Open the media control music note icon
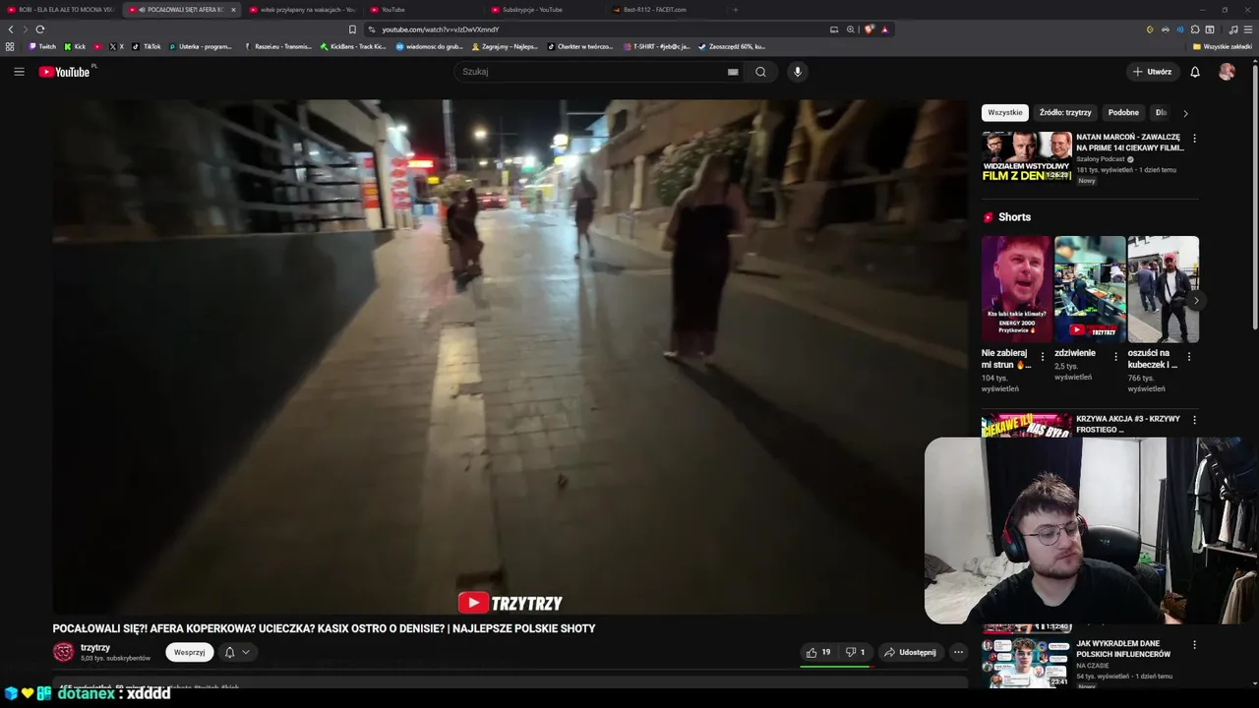This screenshot has width=1259, height=708. pyautogui.click(x=1233, y=29)
